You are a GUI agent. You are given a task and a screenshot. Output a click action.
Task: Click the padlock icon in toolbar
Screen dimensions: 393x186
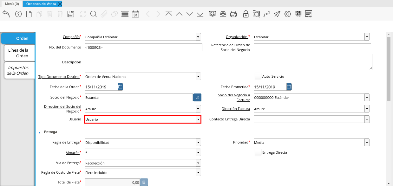(246, 14)
